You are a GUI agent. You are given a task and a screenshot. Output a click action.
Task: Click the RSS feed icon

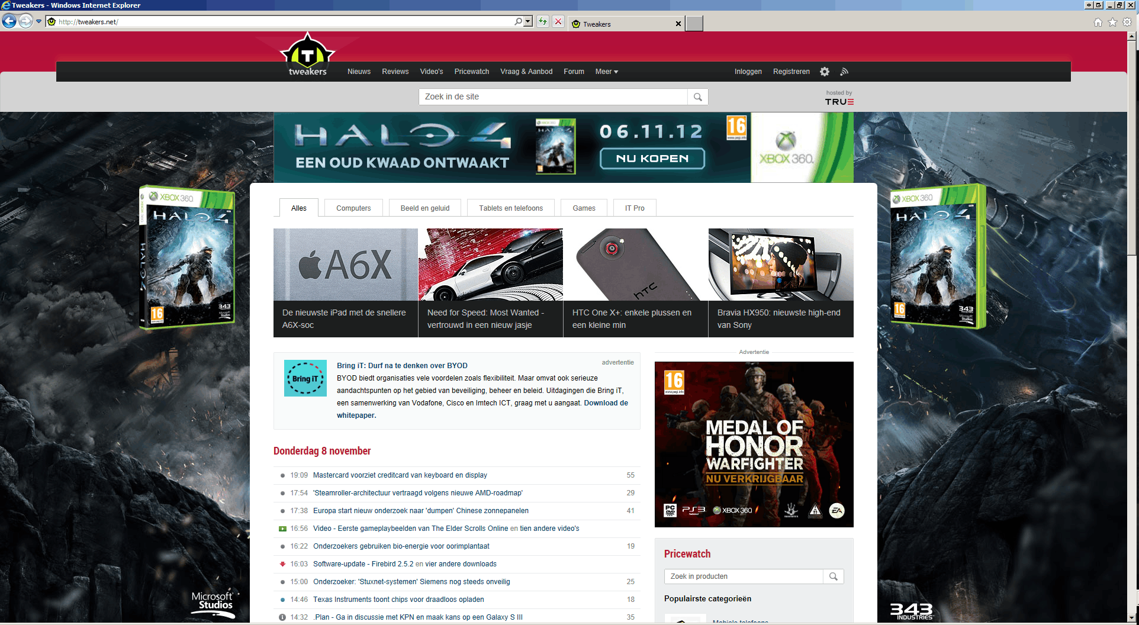[x=844, y=72]
